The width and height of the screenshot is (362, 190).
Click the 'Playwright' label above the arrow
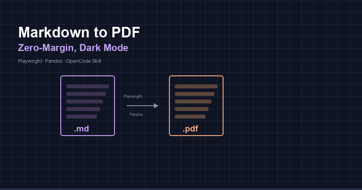click(x=133, y=97)
